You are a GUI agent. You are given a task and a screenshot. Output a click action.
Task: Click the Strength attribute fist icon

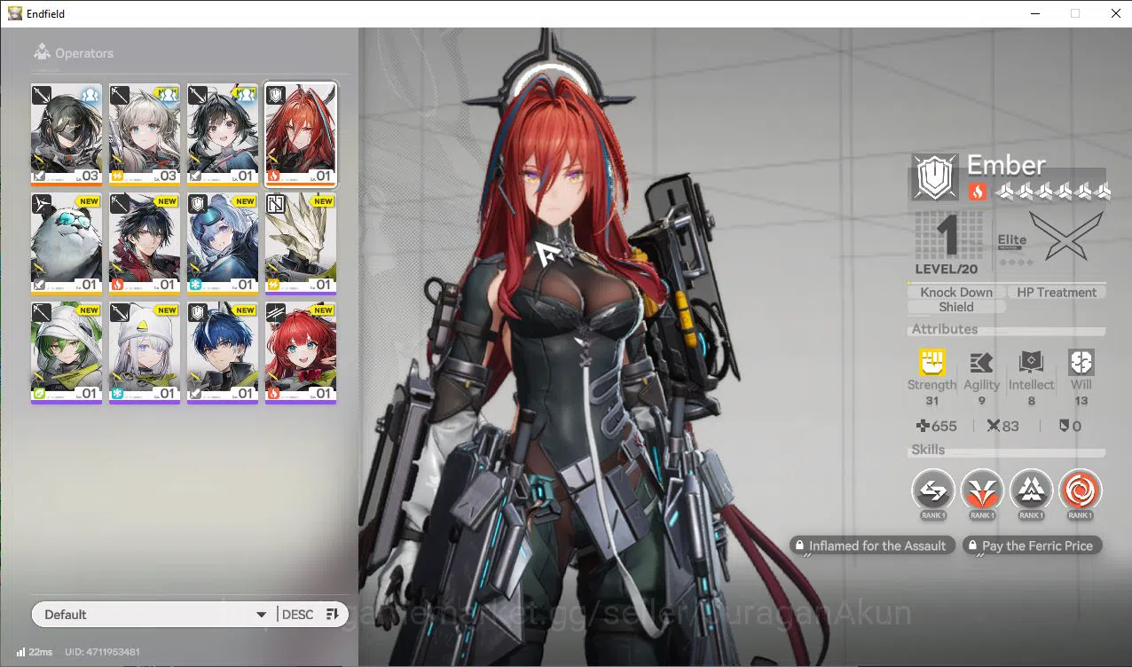coord(932,362)
